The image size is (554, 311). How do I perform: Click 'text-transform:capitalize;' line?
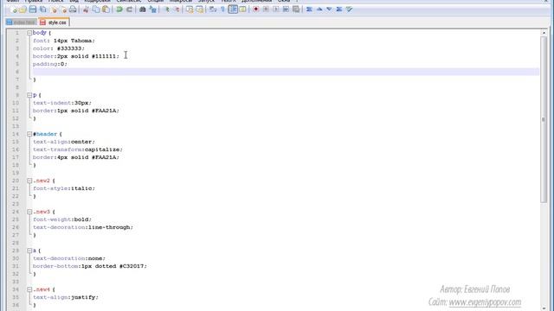point(78,149)
